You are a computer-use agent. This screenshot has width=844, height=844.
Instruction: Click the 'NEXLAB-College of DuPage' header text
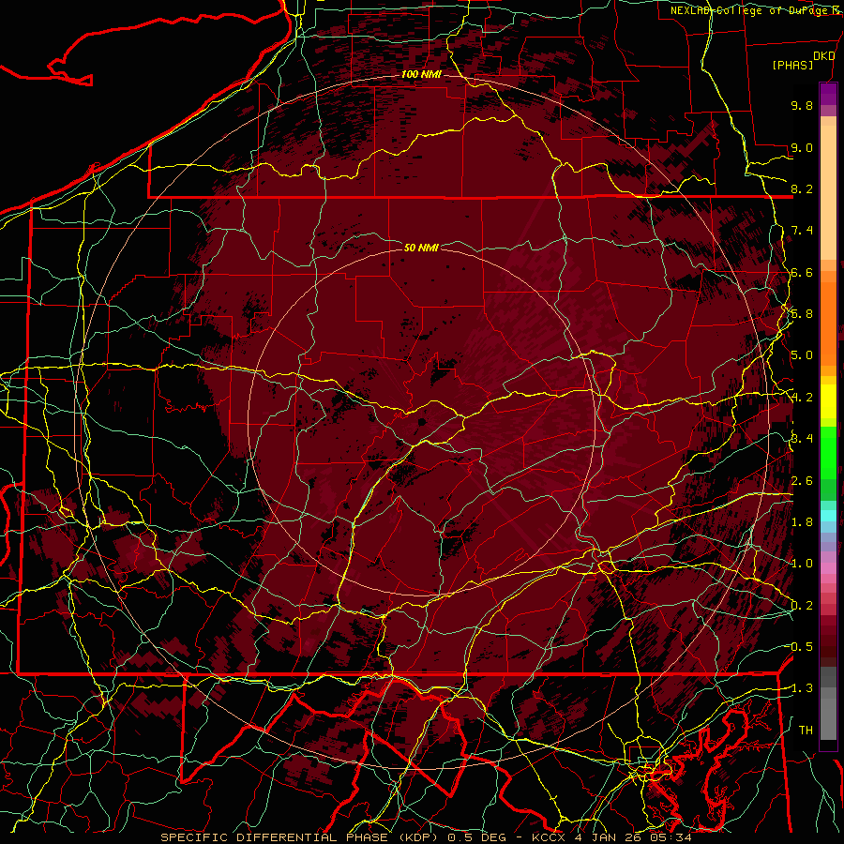751,10
